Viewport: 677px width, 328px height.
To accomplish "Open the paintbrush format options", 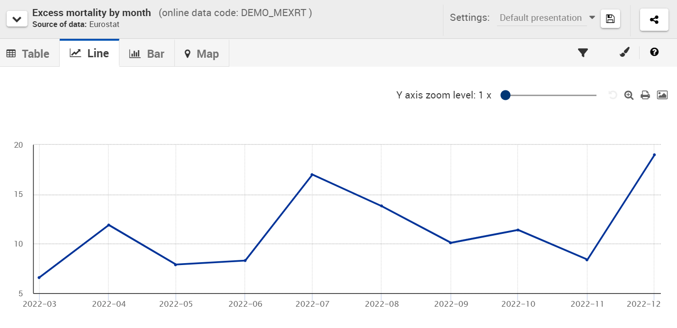I will coord(625,53).
